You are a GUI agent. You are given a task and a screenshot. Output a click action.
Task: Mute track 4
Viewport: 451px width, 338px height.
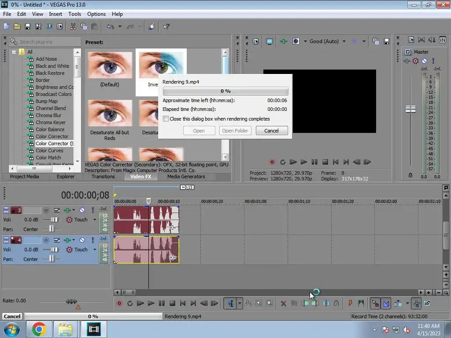pyautogui.click(x=82, y=240)
